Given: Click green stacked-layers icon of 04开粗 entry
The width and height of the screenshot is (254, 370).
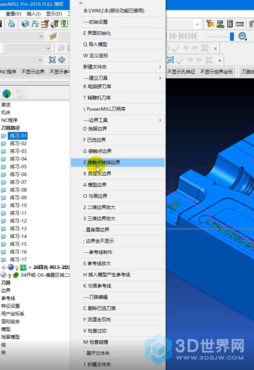Looking at the screenshot, I should pos(16,275).
